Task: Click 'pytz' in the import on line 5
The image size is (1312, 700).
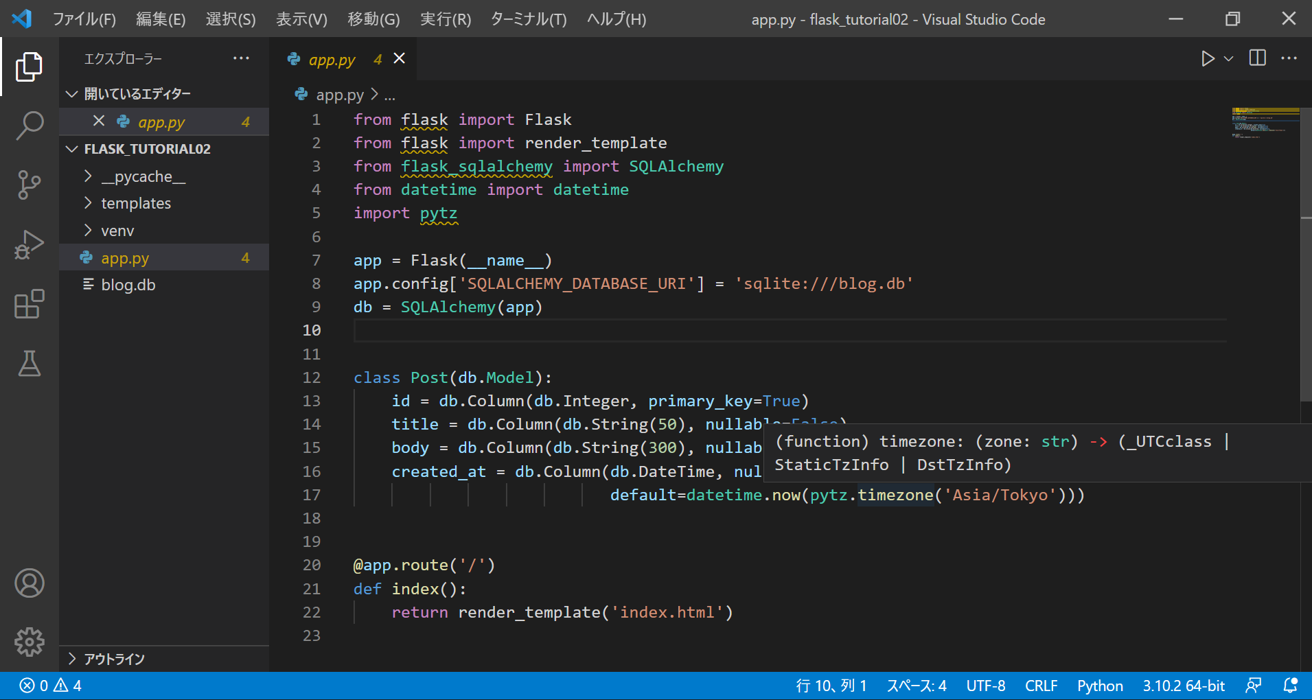Action: click(x=439, y=213)
